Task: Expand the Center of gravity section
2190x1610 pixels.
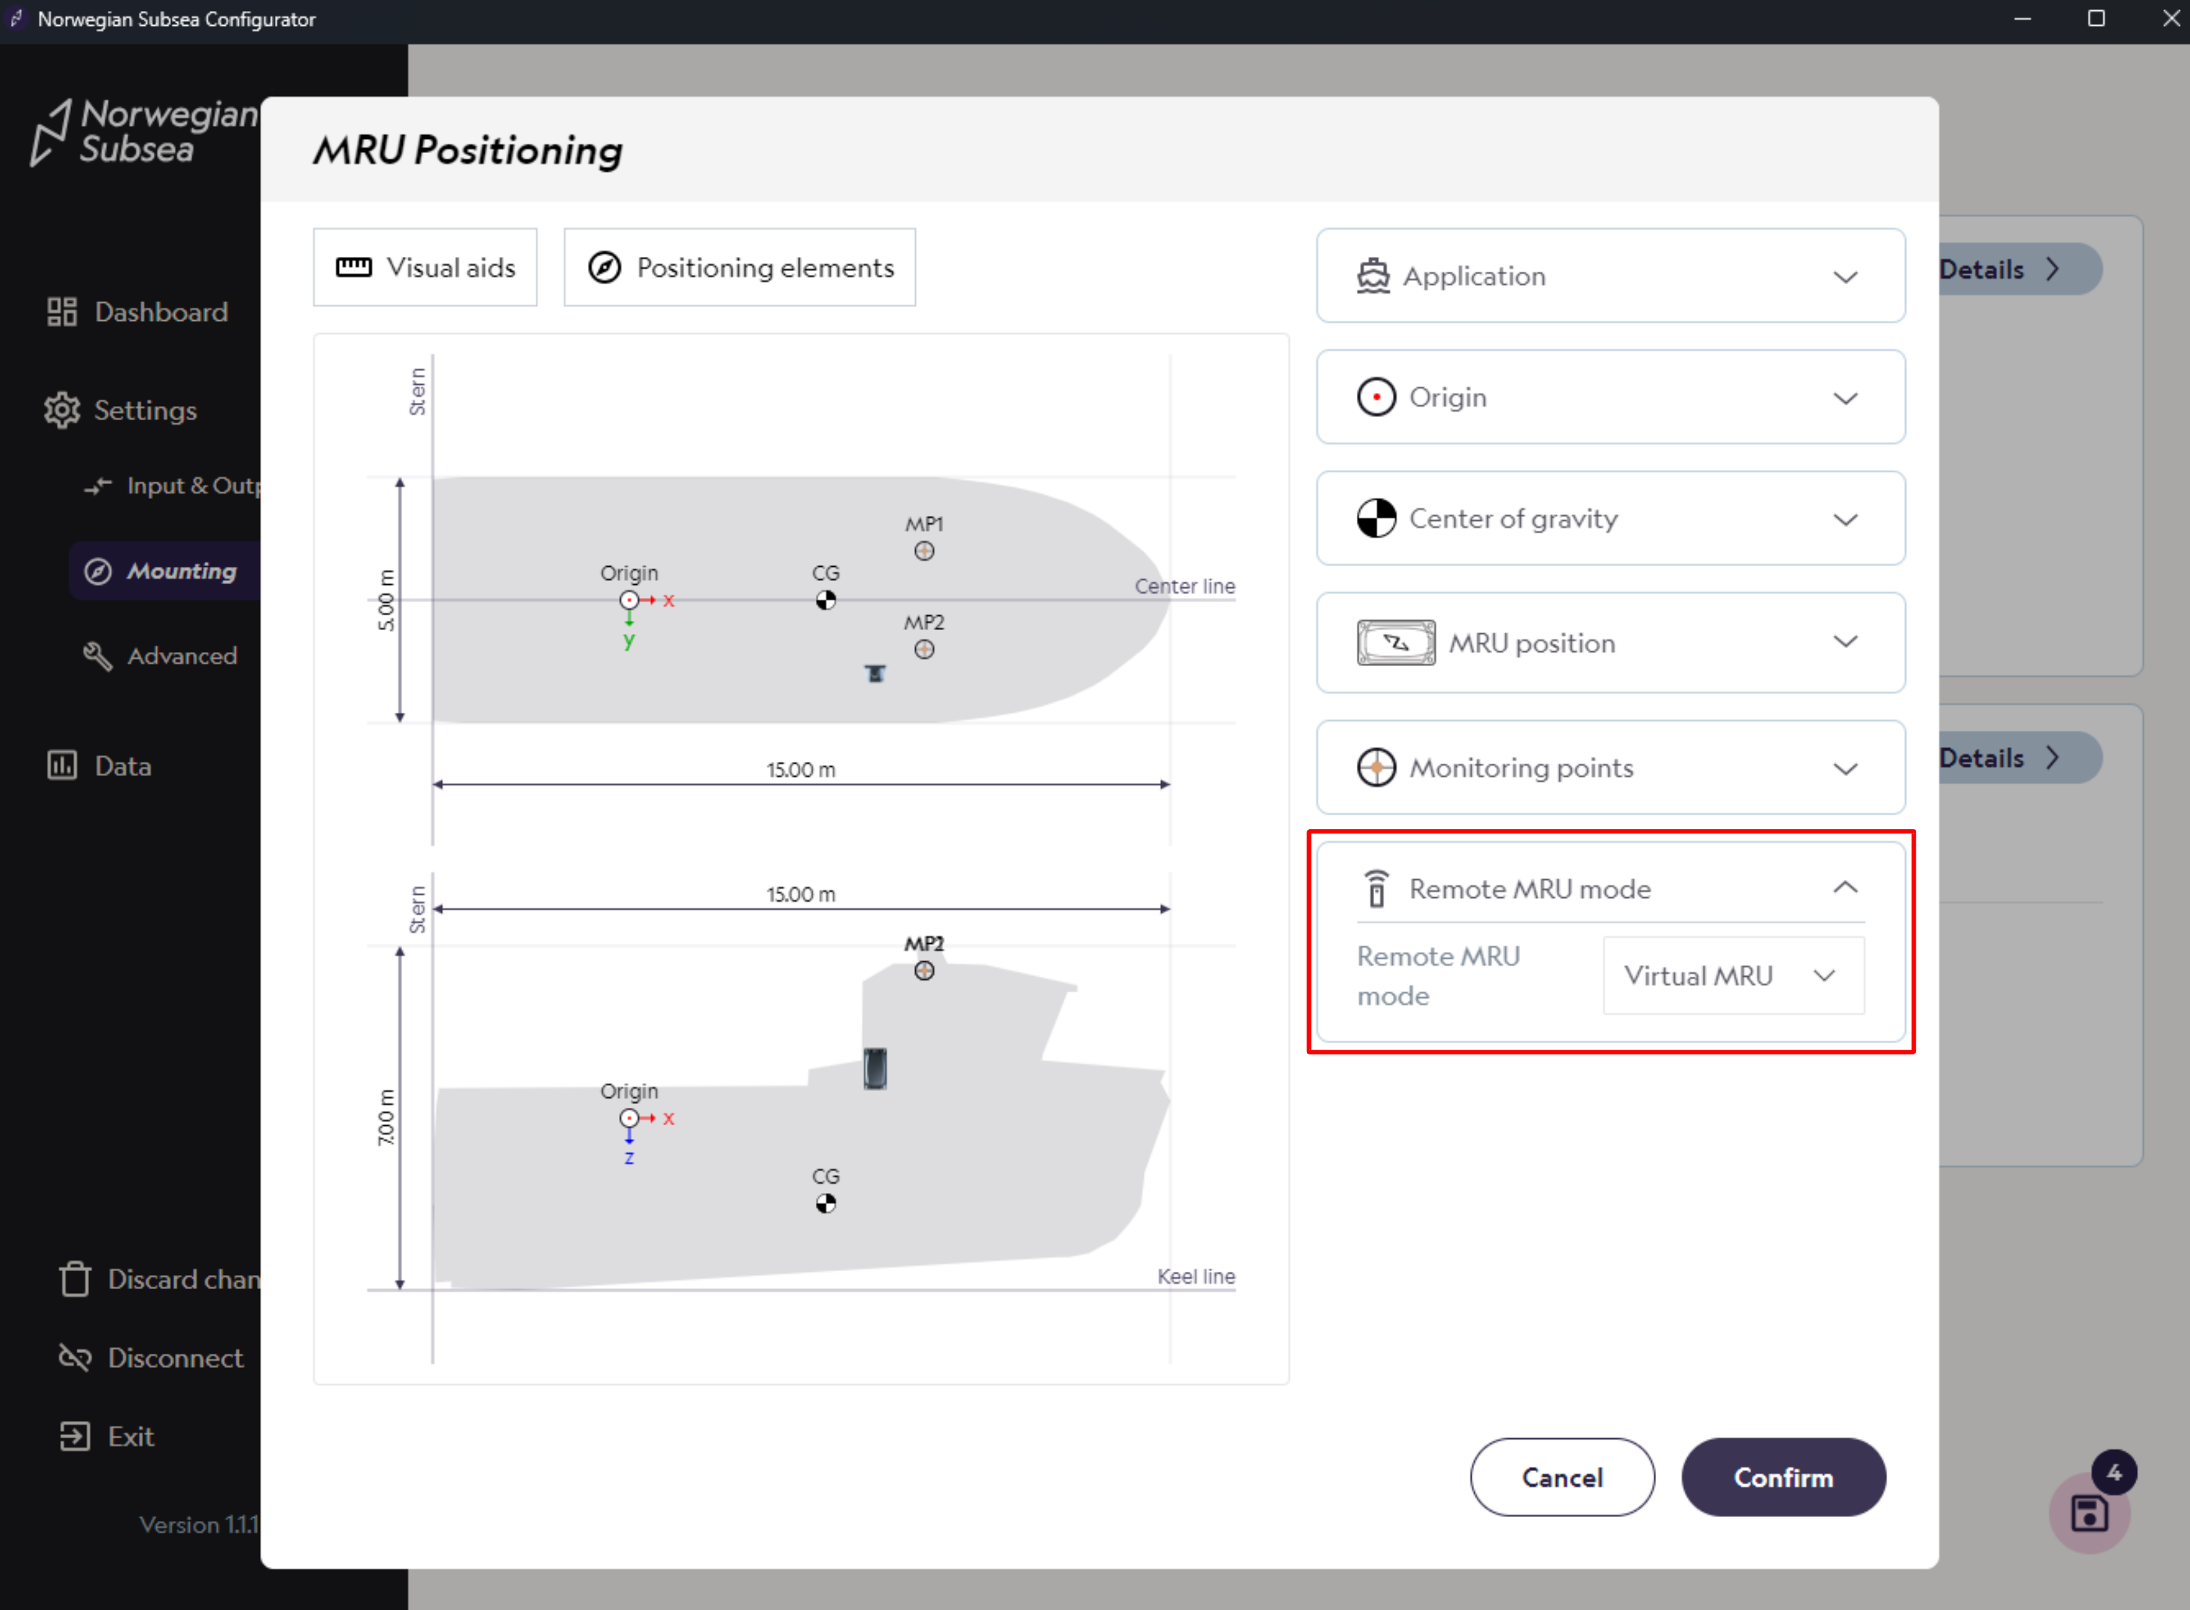Action: point(1609,520)
